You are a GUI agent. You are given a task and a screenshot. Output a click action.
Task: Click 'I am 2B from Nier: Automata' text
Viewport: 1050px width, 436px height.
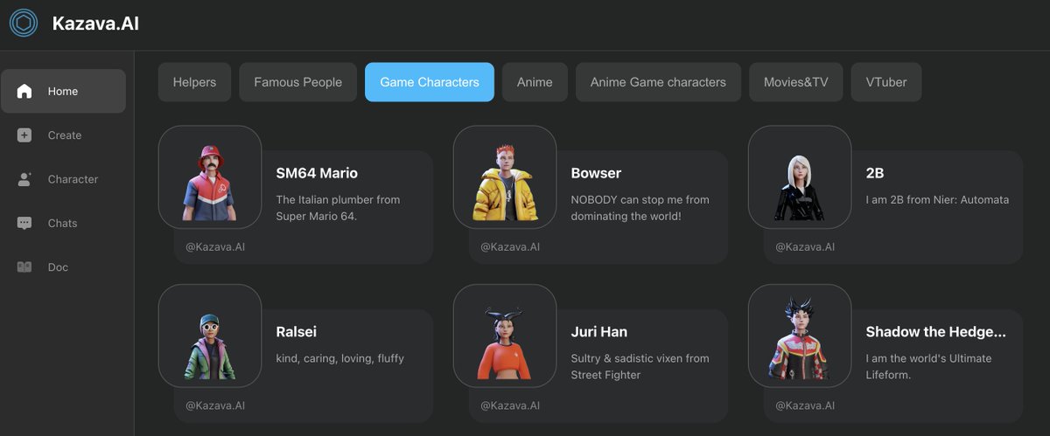[937, 199]
